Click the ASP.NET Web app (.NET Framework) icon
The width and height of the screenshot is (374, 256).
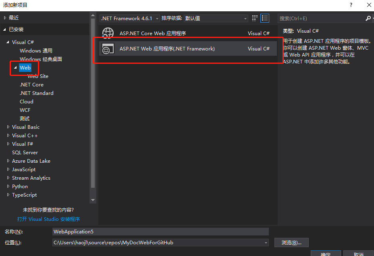tap(108, 49)
